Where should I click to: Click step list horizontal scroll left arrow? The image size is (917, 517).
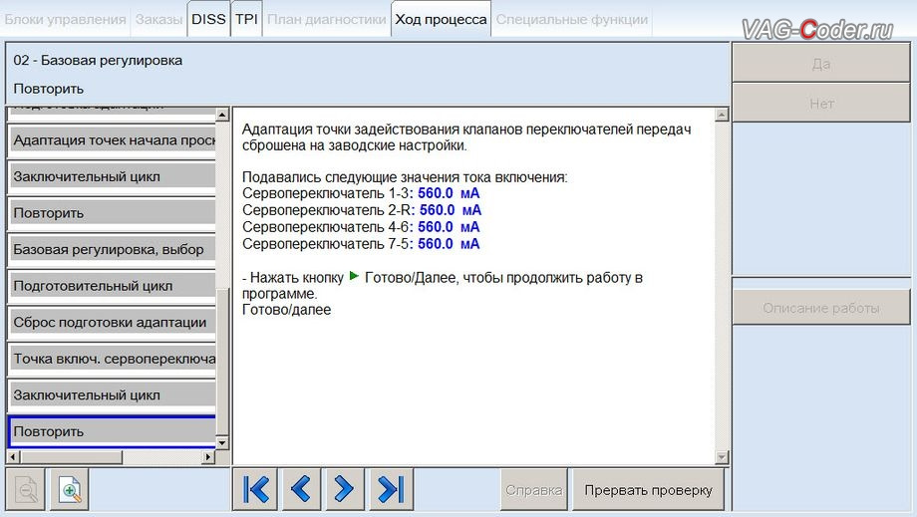point(13,457)
